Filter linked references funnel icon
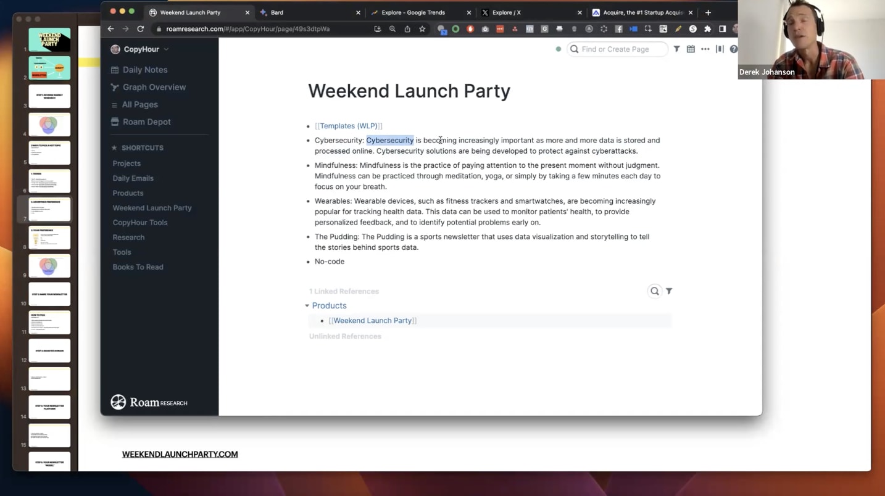Image resolution: width=885 pixels, height=496 pixels. (669, 291)
